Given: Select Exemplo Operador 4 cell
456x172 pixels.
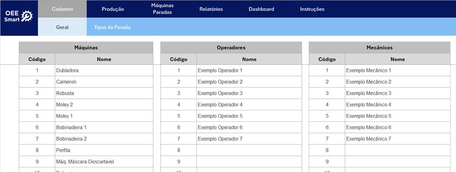Looking at the screenshot, I should [249, 104].
